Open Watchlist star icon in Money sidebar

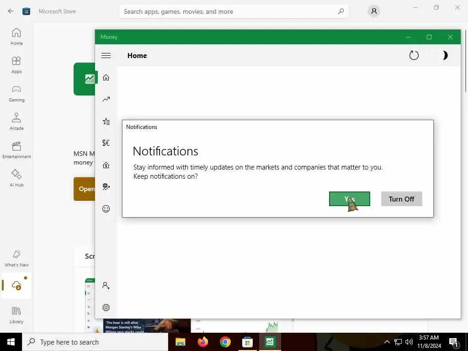click(x=106, y=122)
